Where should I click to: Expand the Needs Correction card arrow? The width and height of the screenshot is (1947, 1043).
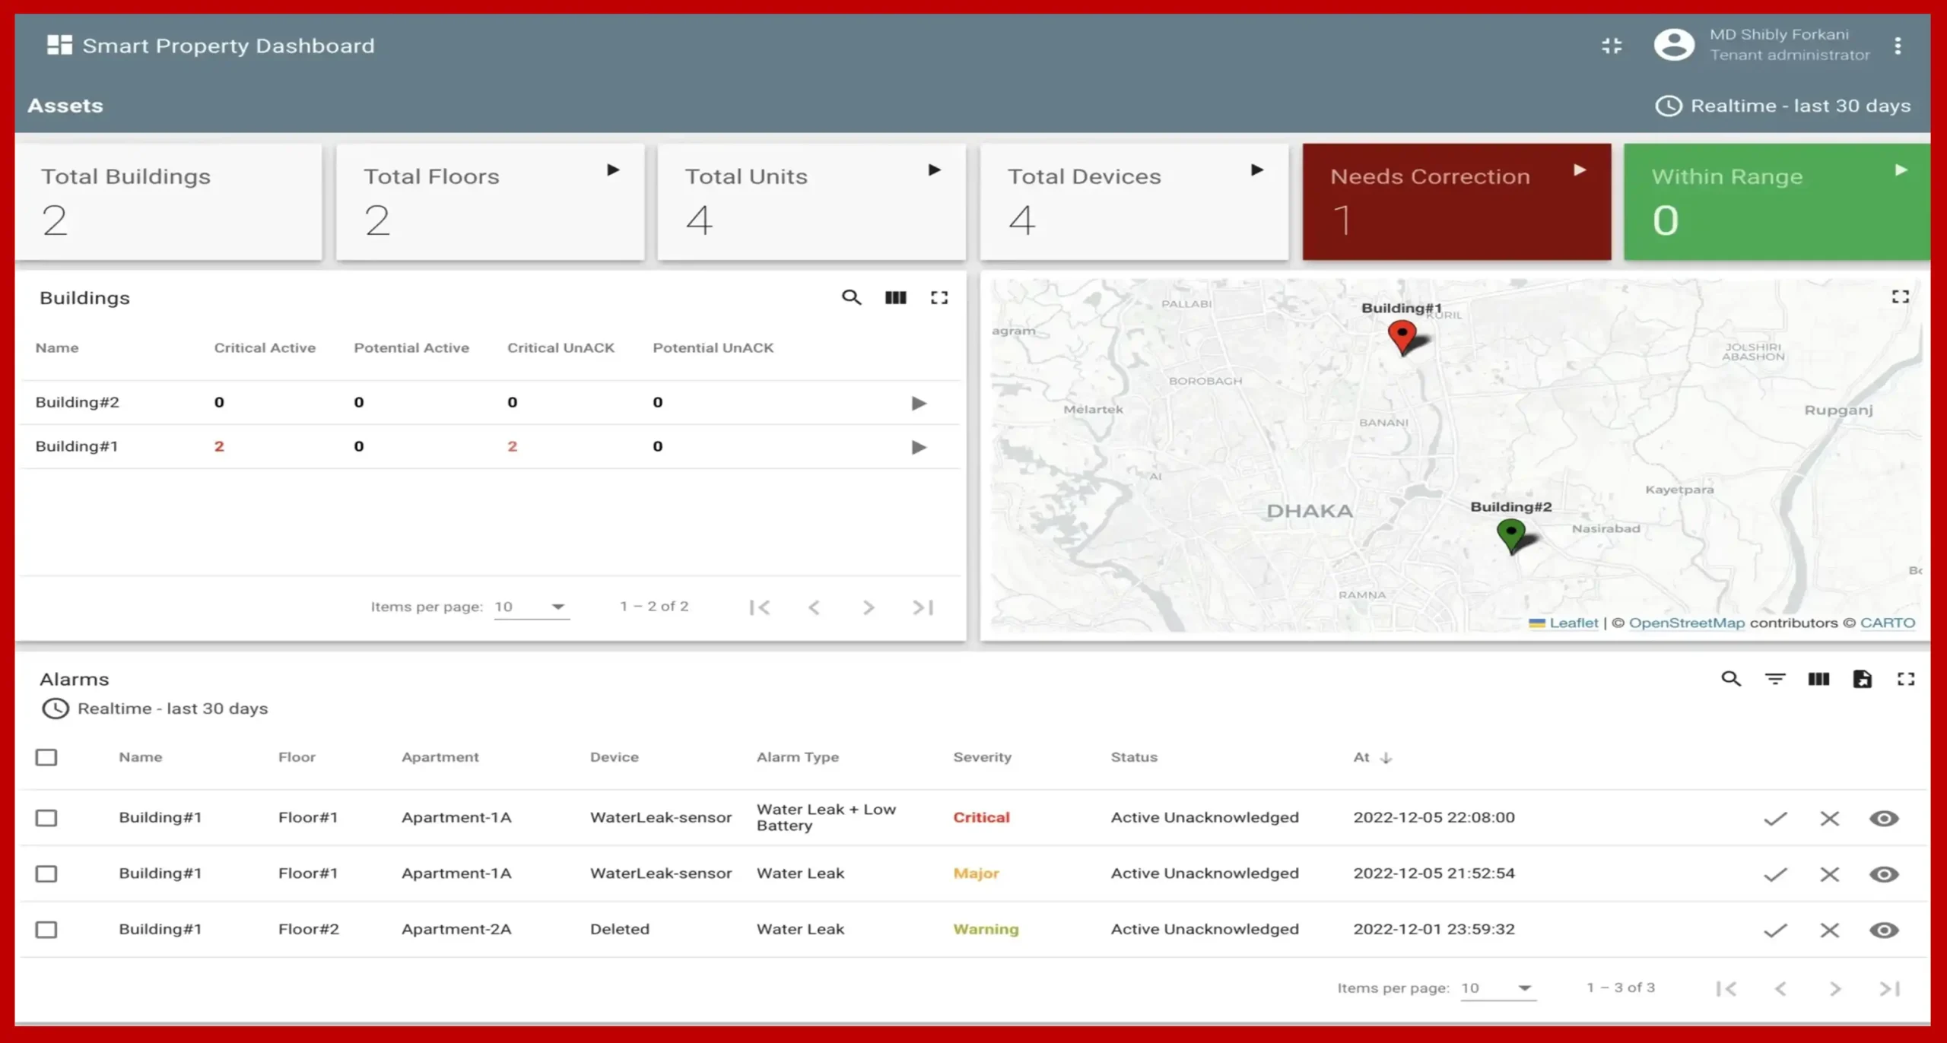pos(1580,170)
